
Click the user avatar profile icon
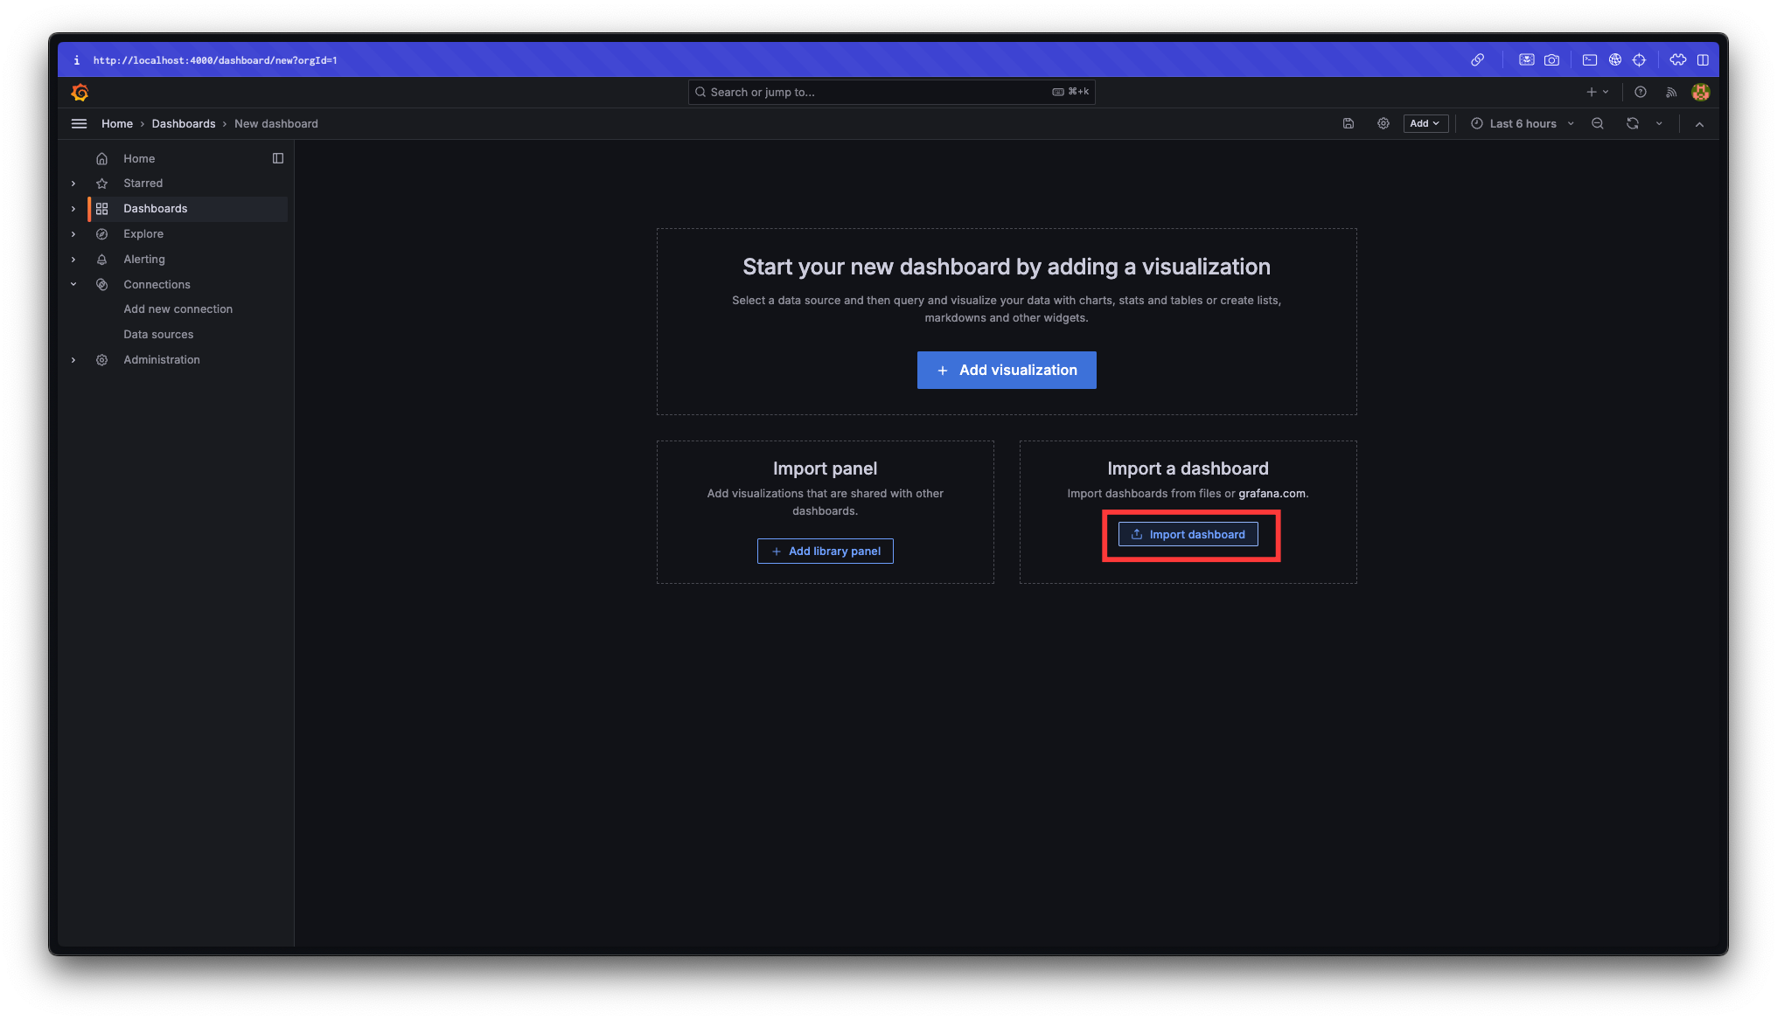pos(1700,92)
